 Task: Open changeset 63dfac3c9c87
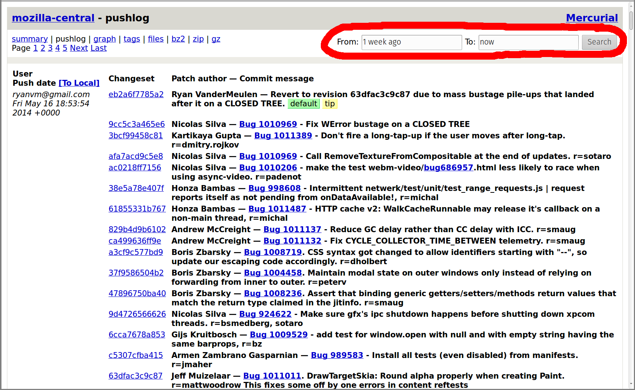tap(135, 376)
